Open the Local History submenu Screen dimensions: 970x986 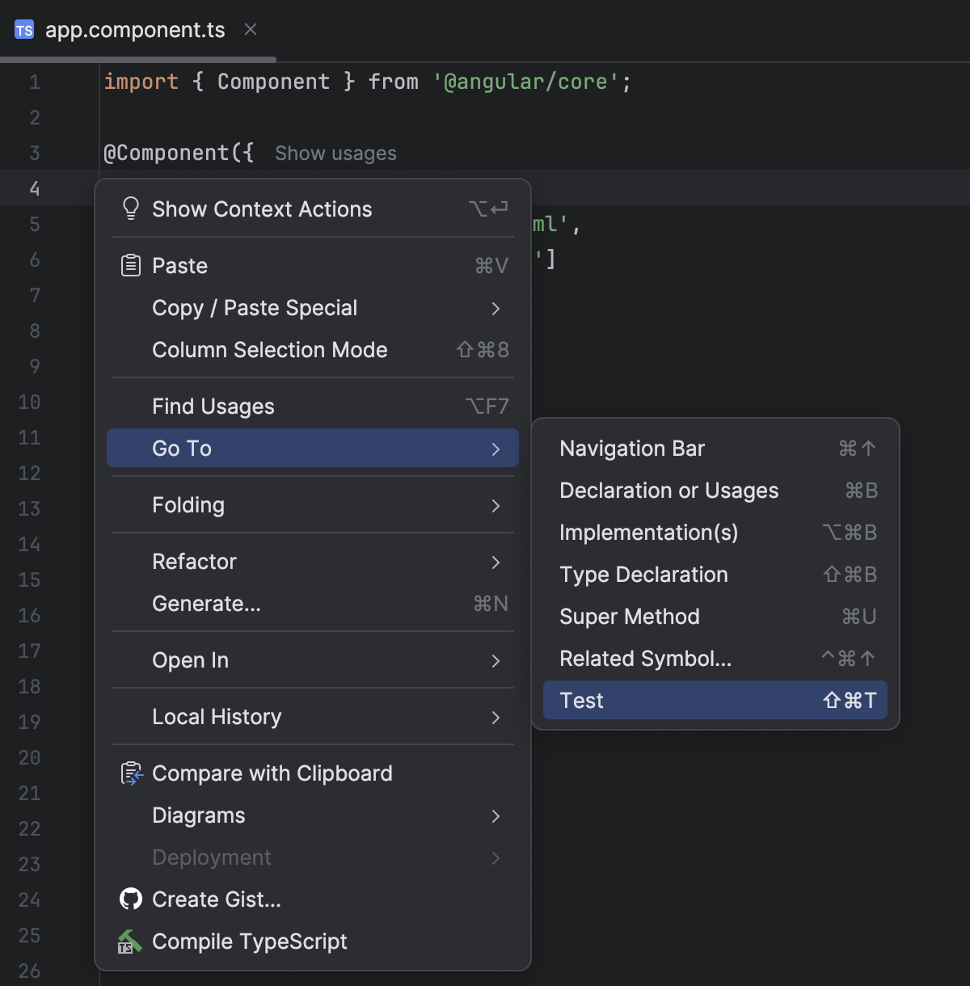click(x=313, y=717)
